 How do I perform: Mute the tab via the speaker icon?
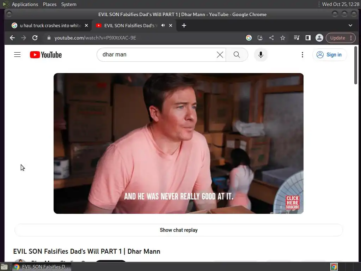pyautogui.click(x=163, y=25)
